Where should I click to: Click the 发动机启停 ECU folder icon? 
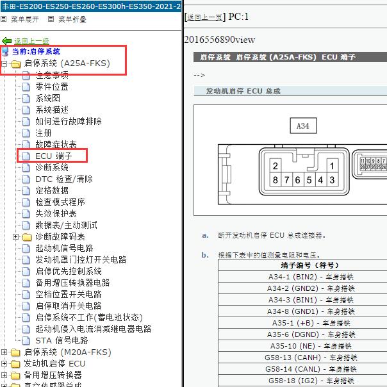[x=15, y=364]
